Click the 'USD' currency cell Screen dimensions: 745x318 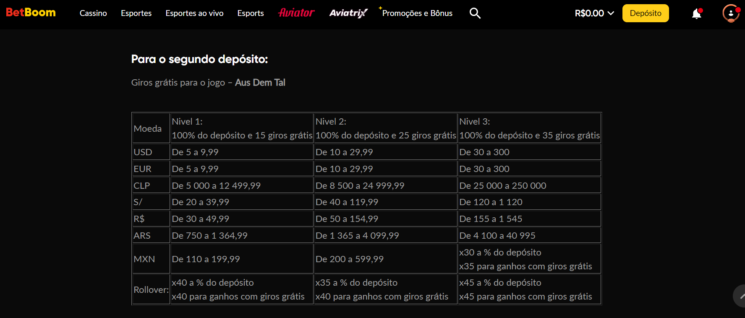point(151,152)
